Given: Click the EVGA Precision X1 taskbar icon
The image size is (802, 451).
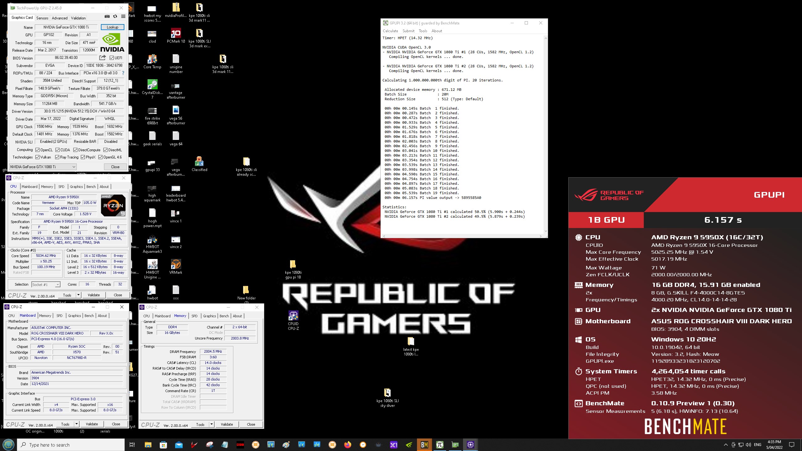Looking at the screenshot, I should point(393,445).
